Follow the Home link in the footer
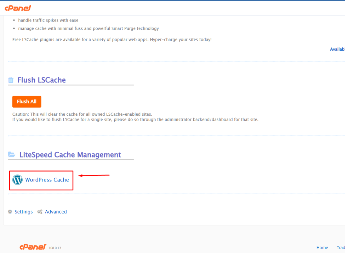348x253 pixels. pos(322,247)
